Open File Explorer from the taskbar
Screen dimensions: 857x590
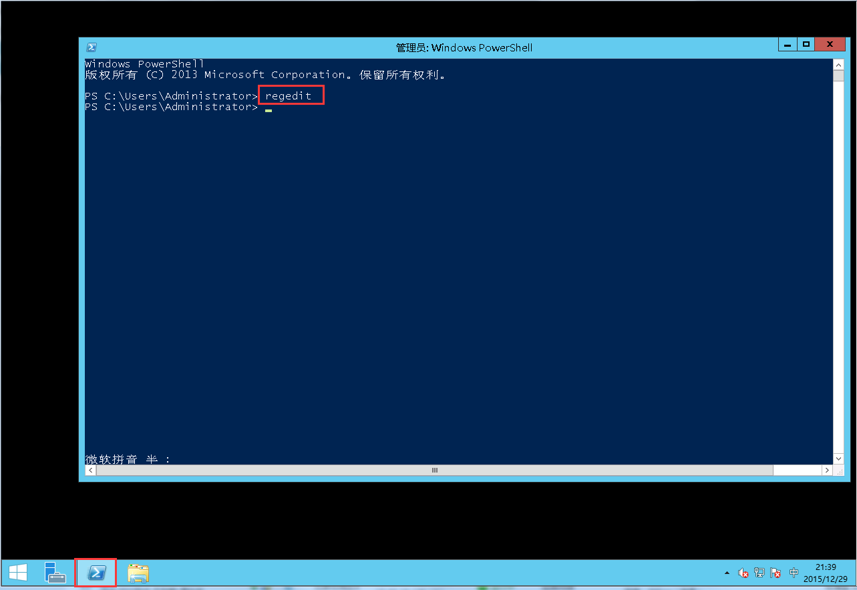click(x=138, y=573)
